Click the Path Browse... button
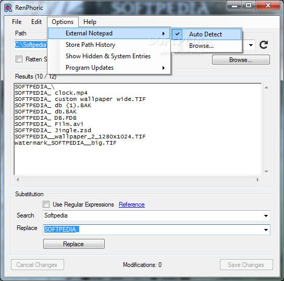 coord(241,60)
